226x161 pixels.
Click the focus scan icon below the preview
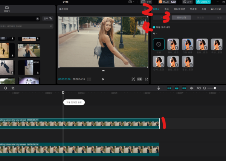click(x=133, y=79)
